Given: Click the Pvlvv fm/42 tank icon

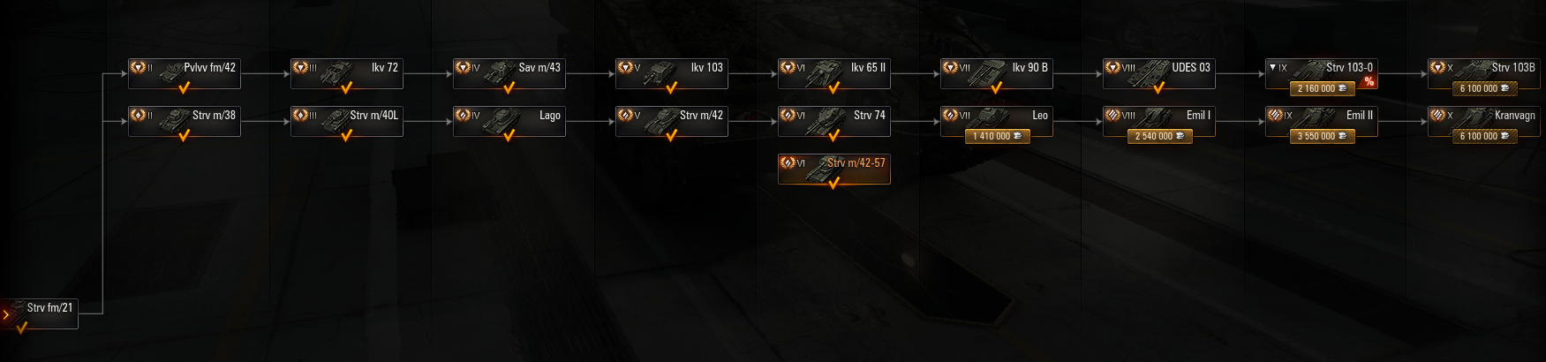Looking at the screenshot, I should click(x=175, y=72).
